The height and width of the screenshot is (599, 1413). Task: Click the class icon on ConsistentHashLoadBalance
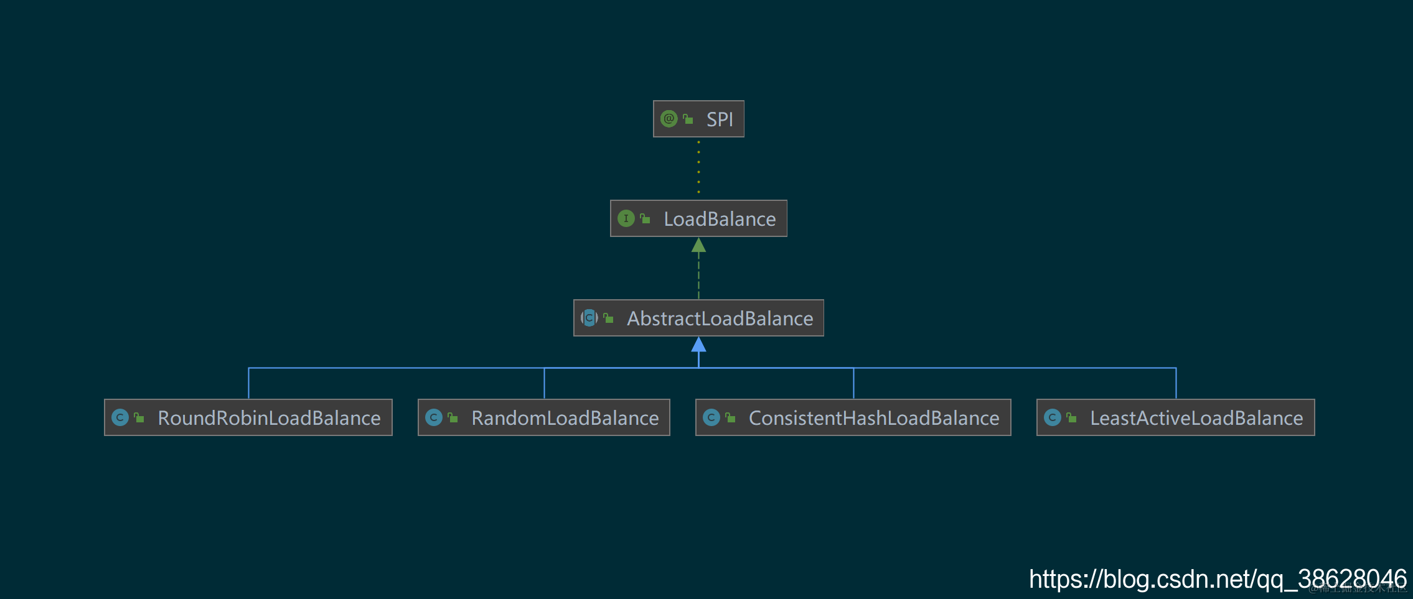pos(711,417)
